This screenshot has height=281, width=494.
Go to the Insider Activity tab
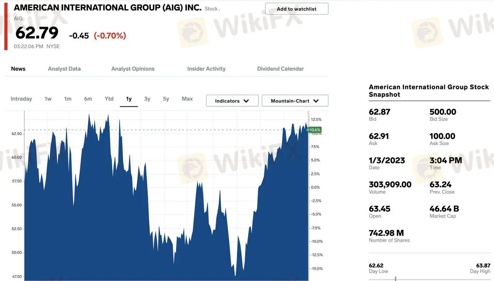206,69
